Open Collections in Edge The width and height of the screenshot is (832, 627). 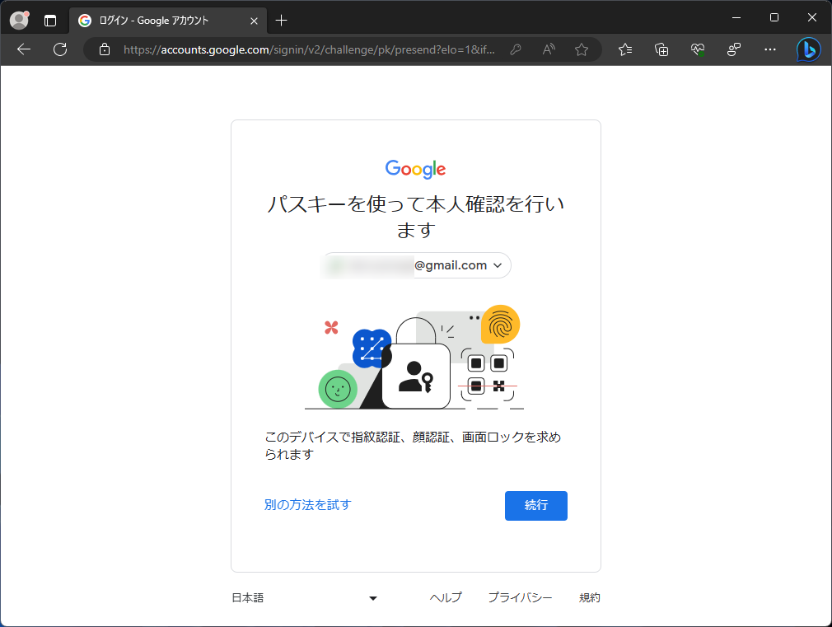pyautogui.click(x=661, y=49)
